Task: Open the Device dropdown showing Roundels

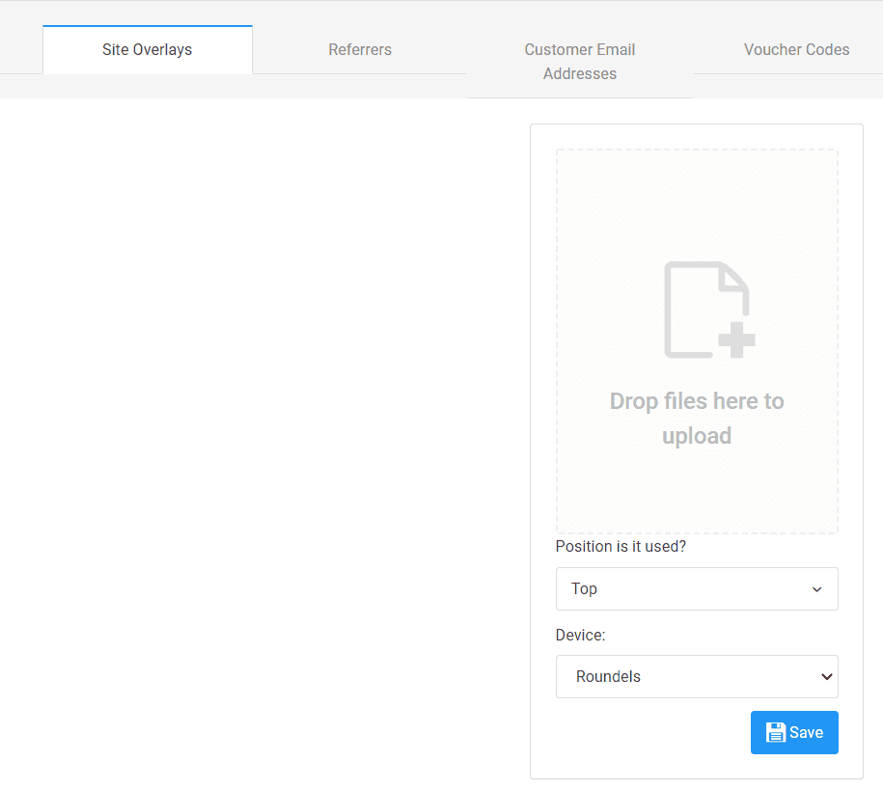Action: [x=697, y=676]
